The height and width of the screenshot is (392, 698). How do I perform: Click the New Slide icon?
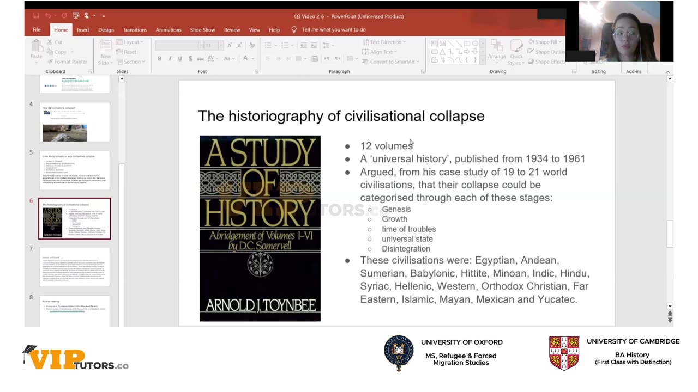point(105,45)
